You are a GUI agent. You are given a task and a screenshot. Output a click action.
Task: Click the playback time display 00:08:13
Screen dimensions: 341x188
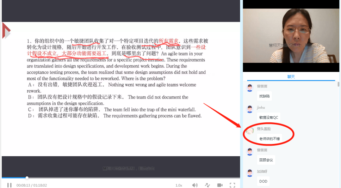(24, 185)
